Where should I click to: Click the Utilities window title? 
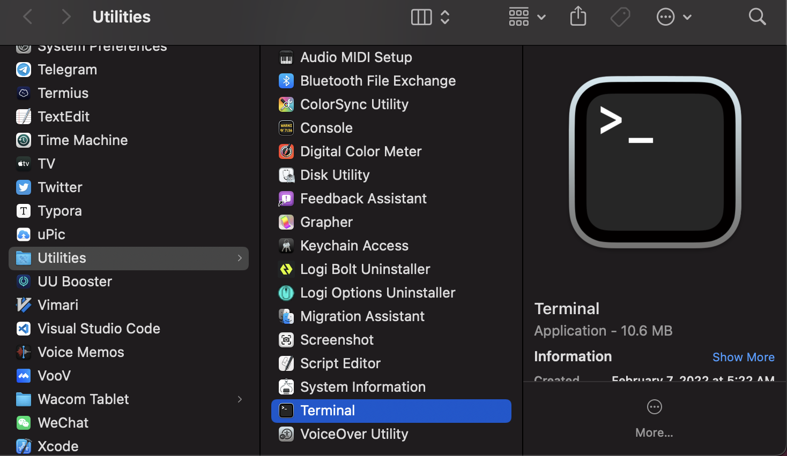[x=122, y=17]
